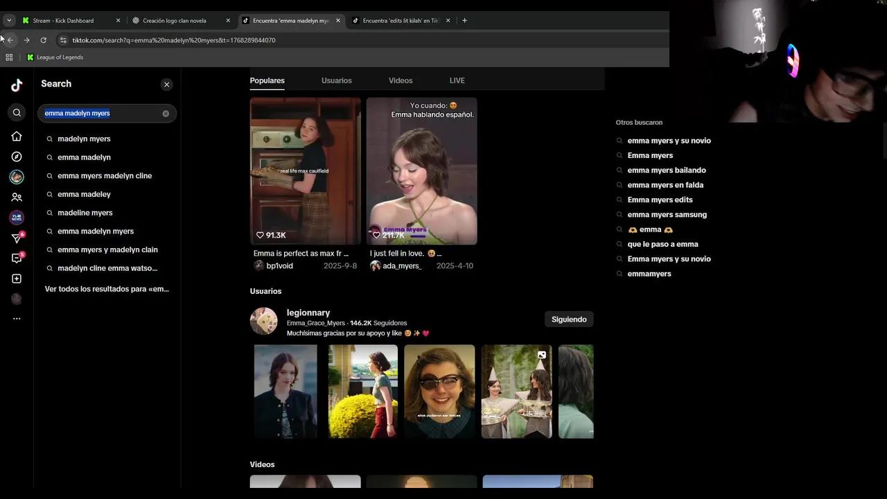887x499 pixels.
Task: Open the legionnary user avatar
Action: 263,321
